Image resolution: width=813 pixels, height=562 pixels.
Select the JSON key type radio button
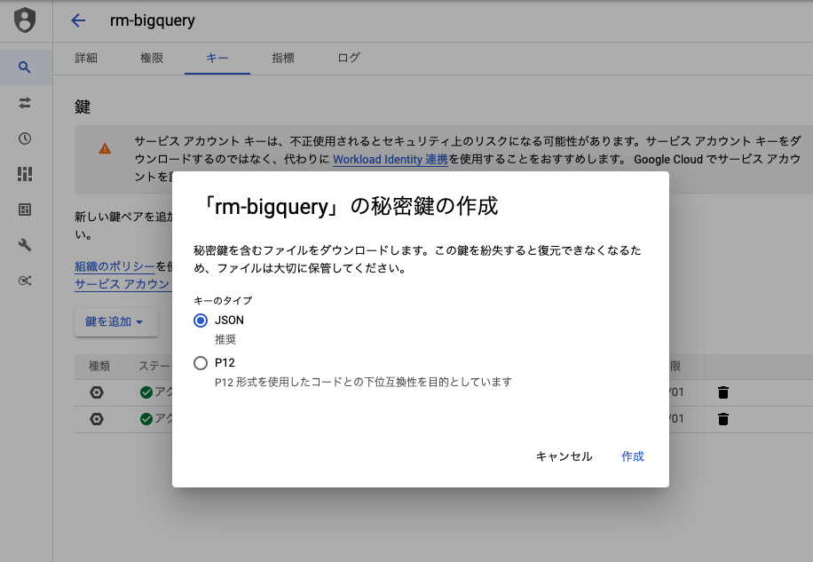coord(201,321)
